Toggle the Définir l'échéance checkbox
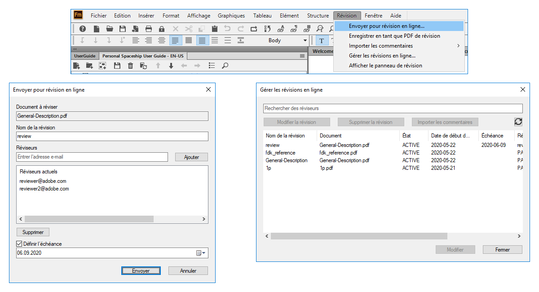539x292 pixels. pyautogui.click(x=19, y=244)
